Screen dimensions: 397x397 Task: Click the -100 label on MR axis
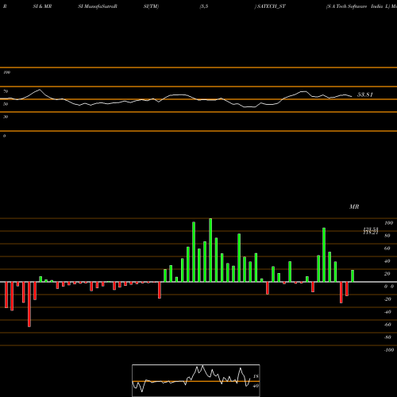click(x=389, y=350)
